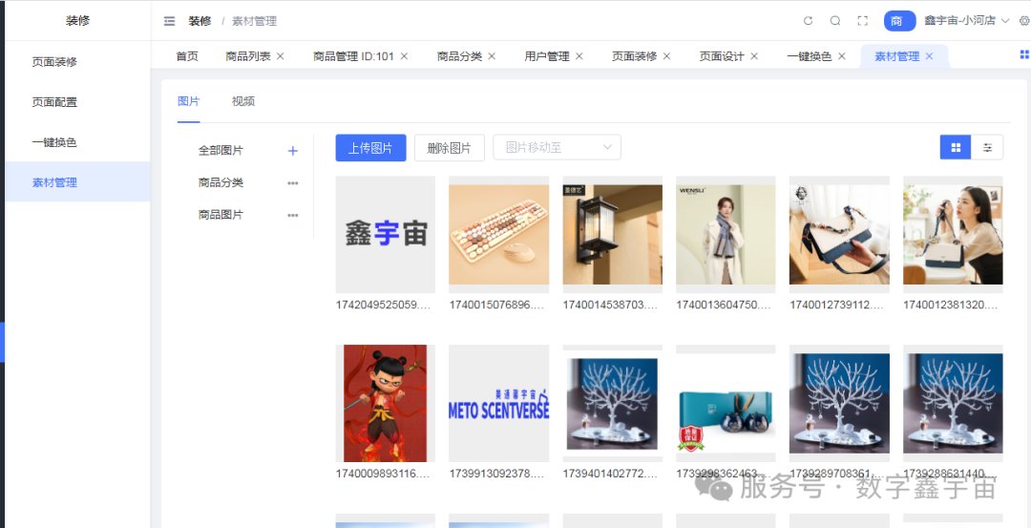Viewport: 1031px width, 528px height.
Task: Click filename 1740009893116
Action: (x=384, y=474)
